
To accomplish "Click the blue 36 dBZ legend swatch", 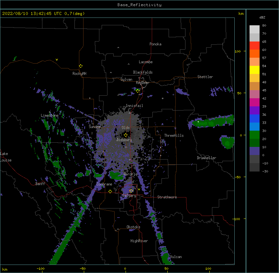I will [254, 118].
